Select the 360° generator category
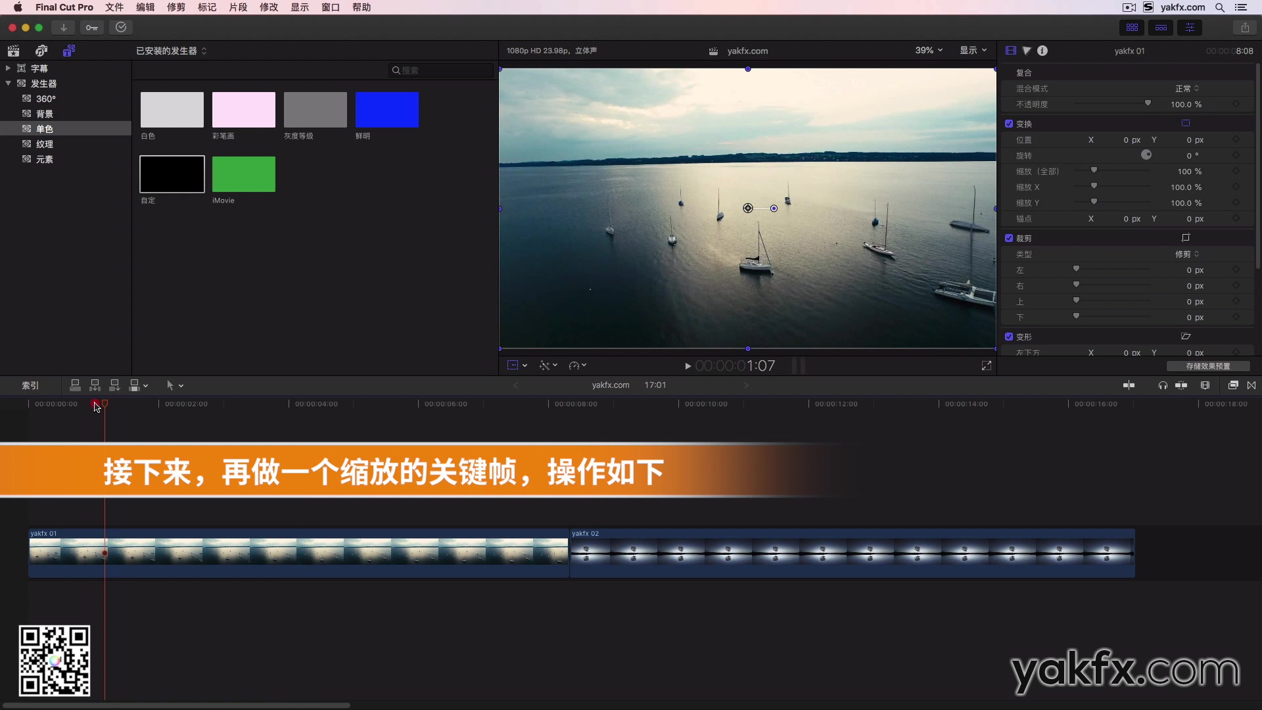The width and height of the screenshot is (1262, 710). (x=45, y=99)
